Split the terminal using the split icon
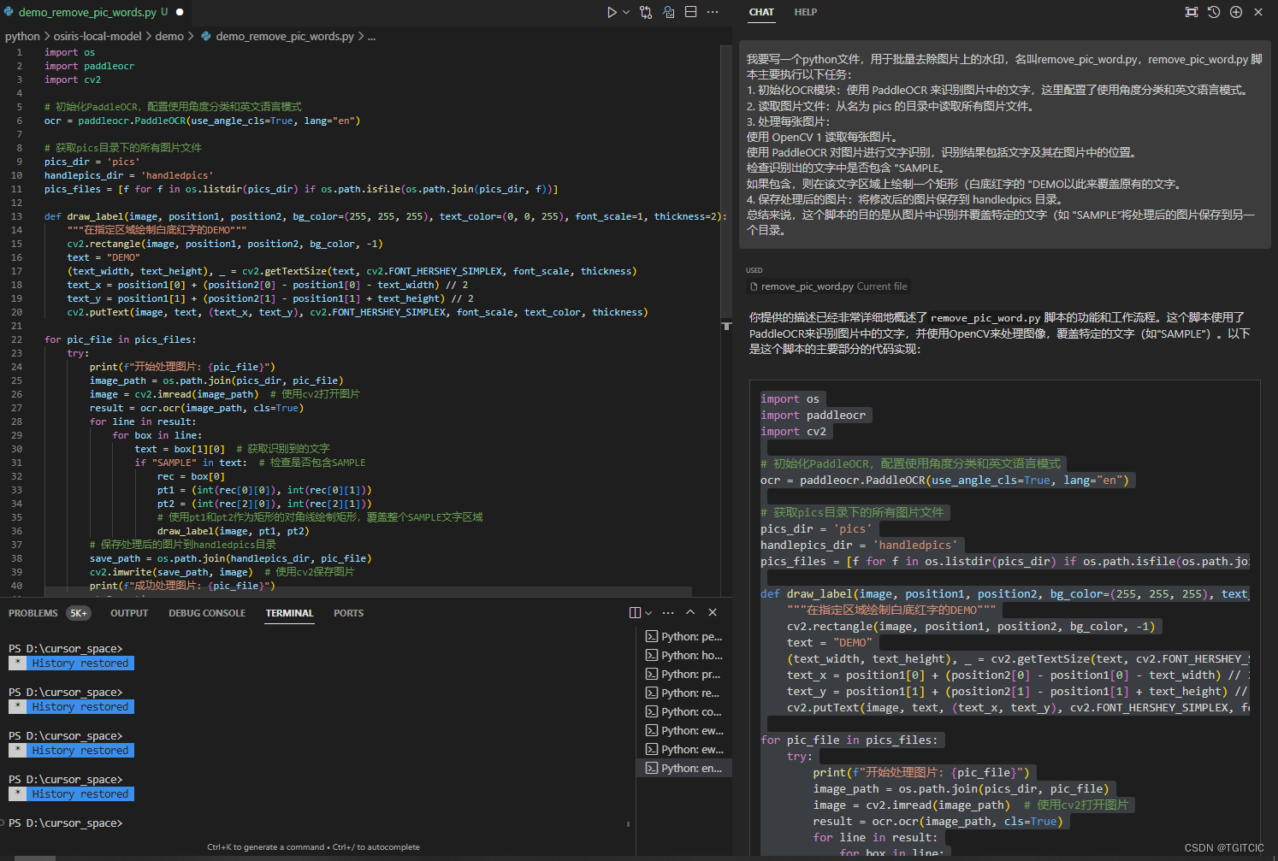This screenshot has height=861, width=1278. (x=635, y=612)
